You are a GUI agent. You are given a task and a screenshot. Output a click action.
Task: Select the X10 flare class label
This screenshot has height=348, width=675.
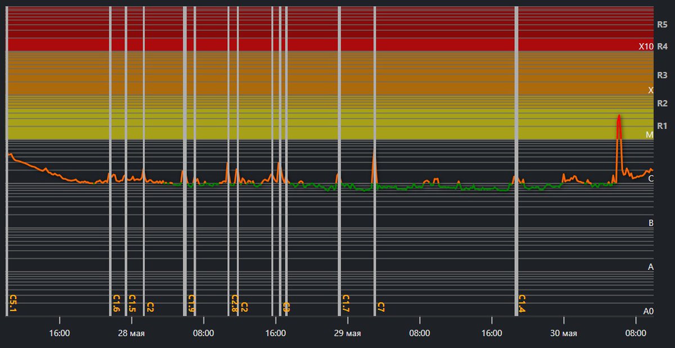tap(646, 47)
